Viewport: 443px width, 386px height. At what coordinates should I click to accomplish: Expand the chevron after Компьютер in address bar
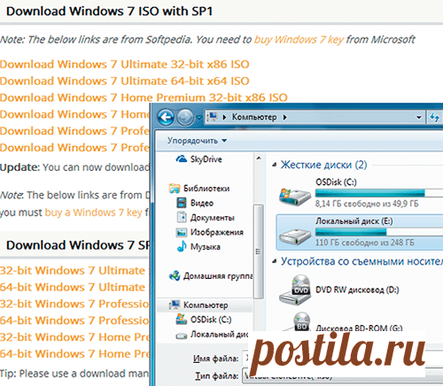tap(285, 118)
